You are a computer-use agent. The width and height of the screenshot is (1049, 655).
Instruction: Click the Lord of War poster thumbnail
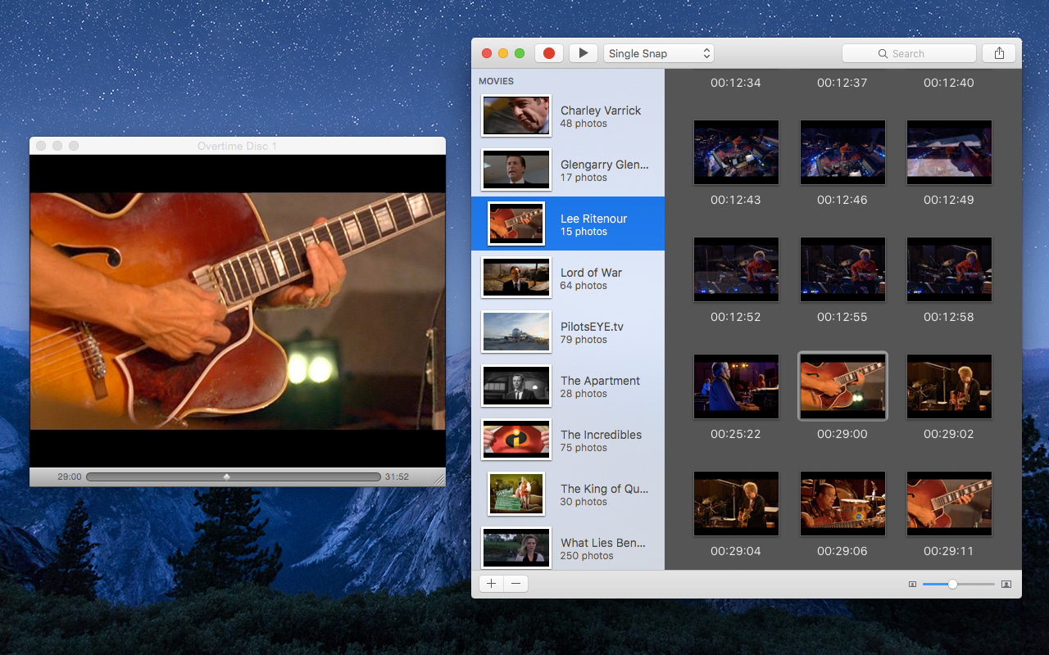pos(516,278)
